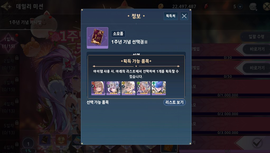Click the first 바로가기 shortcut button
Viewport: 270px width, 153px height.
[x=257, y=49]
